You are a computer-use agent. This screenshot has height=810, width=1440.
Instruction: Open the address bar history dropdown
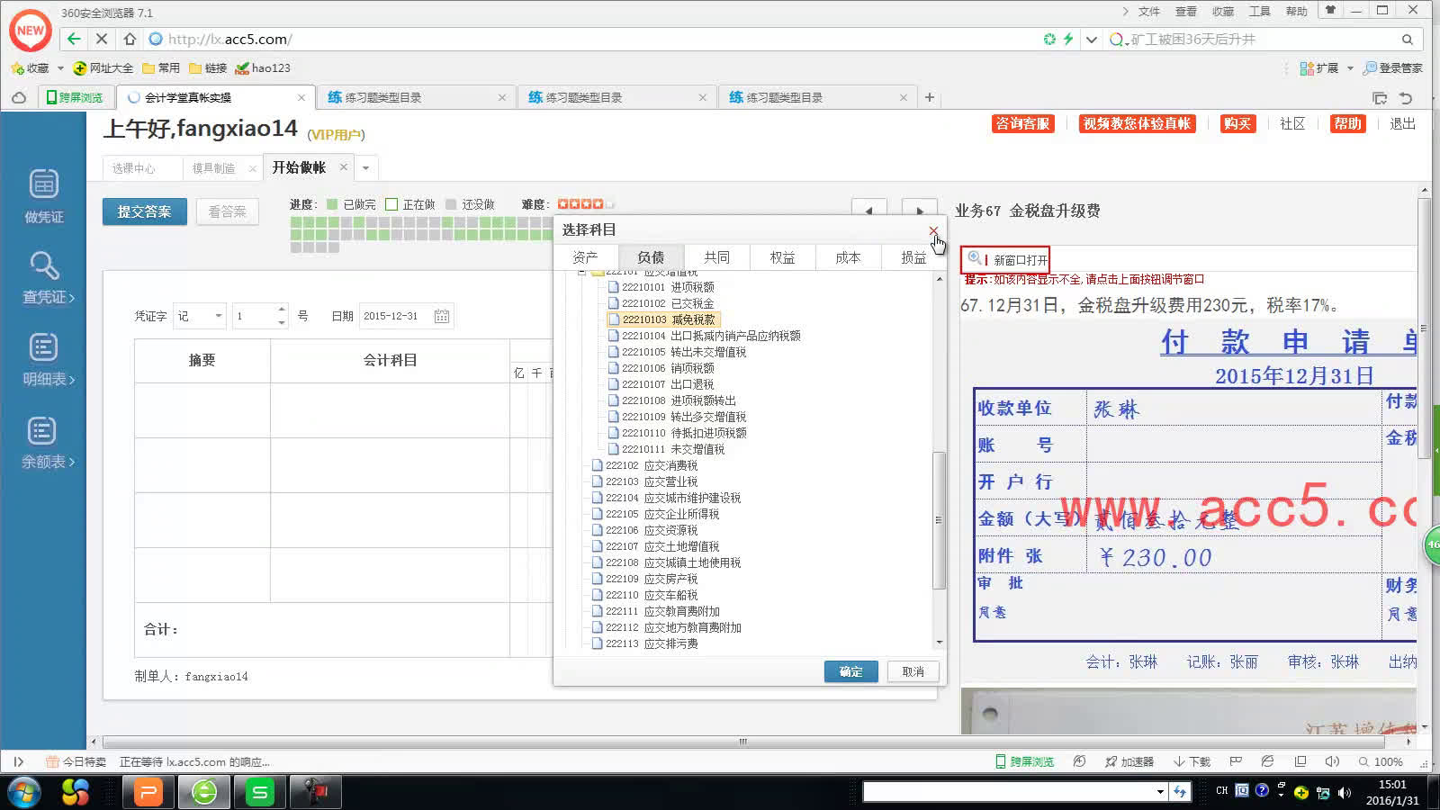1092,39
